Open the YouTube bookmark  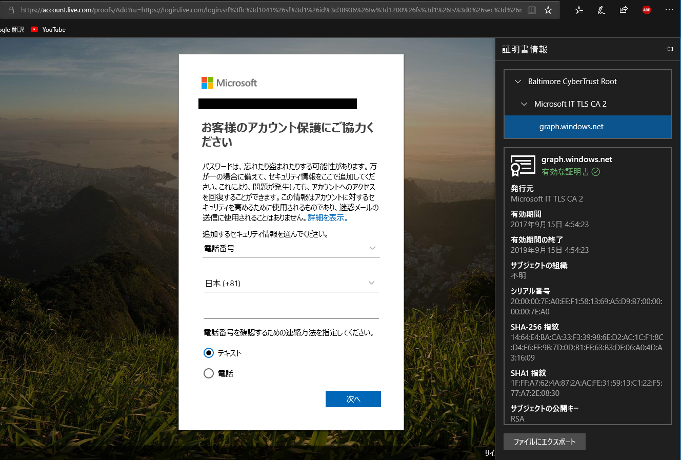coord(48,29)
